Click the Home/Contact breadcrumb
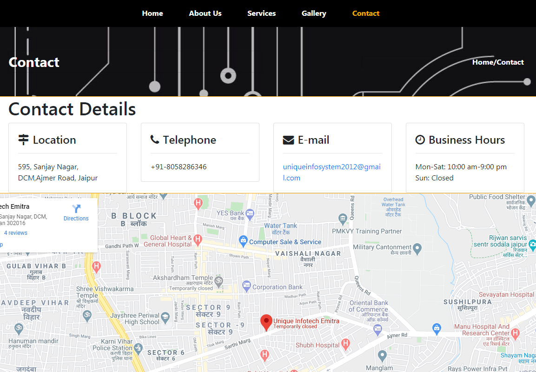 [x=498, y=62]
